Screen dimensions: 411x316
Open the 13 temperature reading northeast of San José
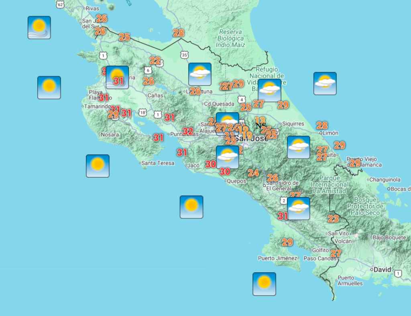(260, 120)
